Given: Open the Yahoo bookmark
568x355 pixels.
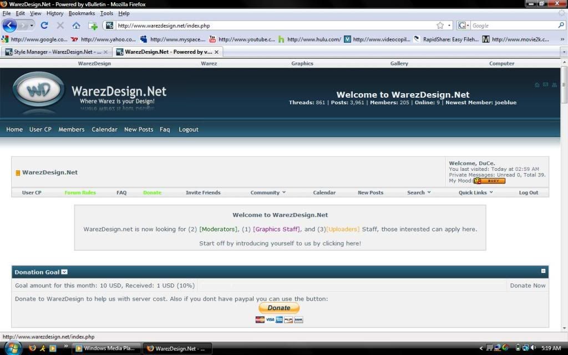Looking at the screenshot, I should click(104, 39).
